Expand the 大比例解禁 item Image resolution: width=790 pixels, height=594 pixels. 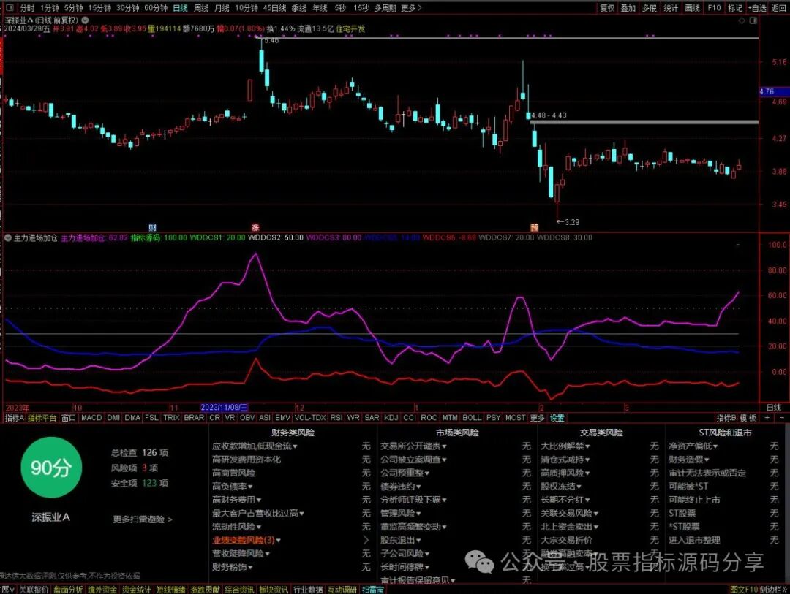tap(565, 446)
